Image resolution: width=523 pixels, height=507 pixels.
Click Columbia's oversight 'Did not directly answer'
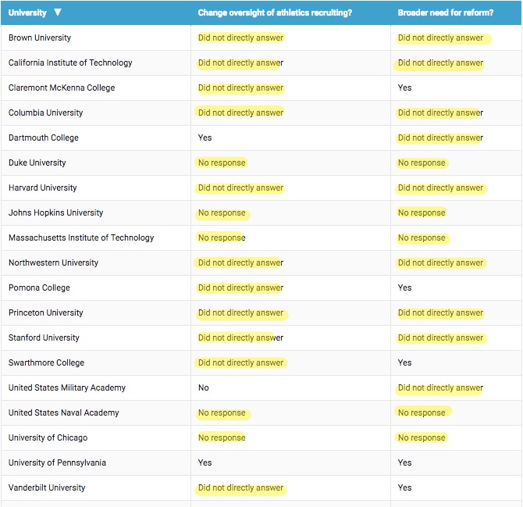pos(240,112)
